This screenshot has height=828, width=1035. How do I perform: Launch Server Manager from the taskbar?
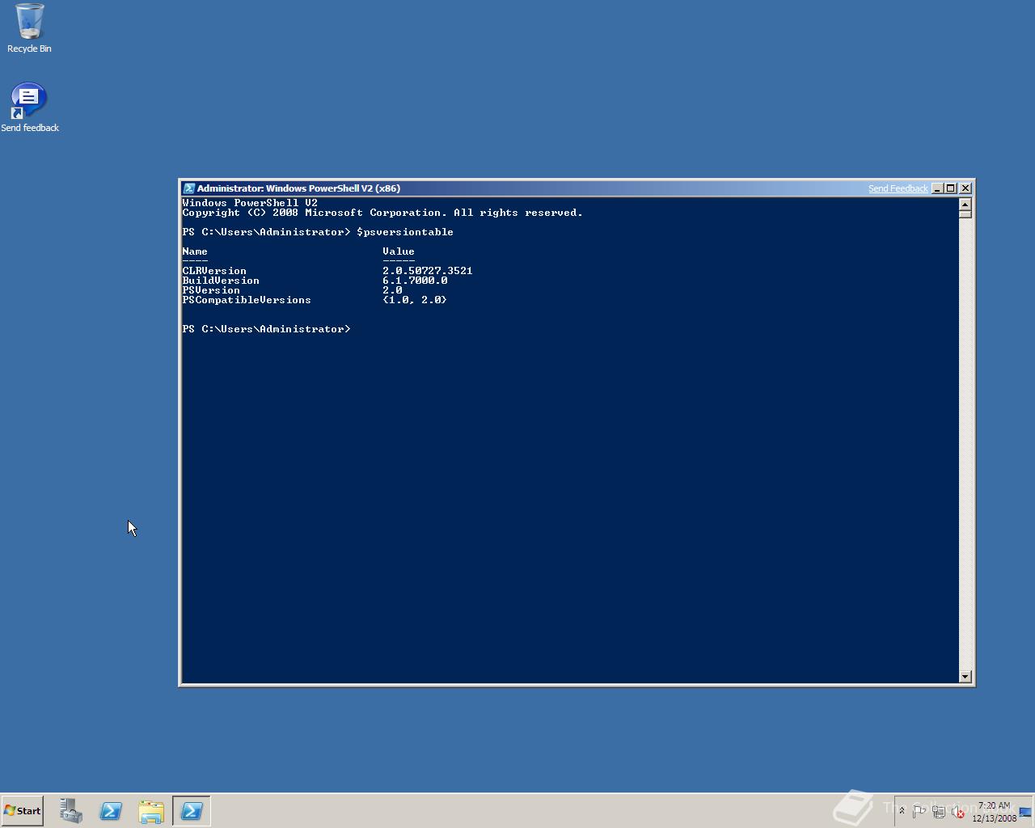70,811
